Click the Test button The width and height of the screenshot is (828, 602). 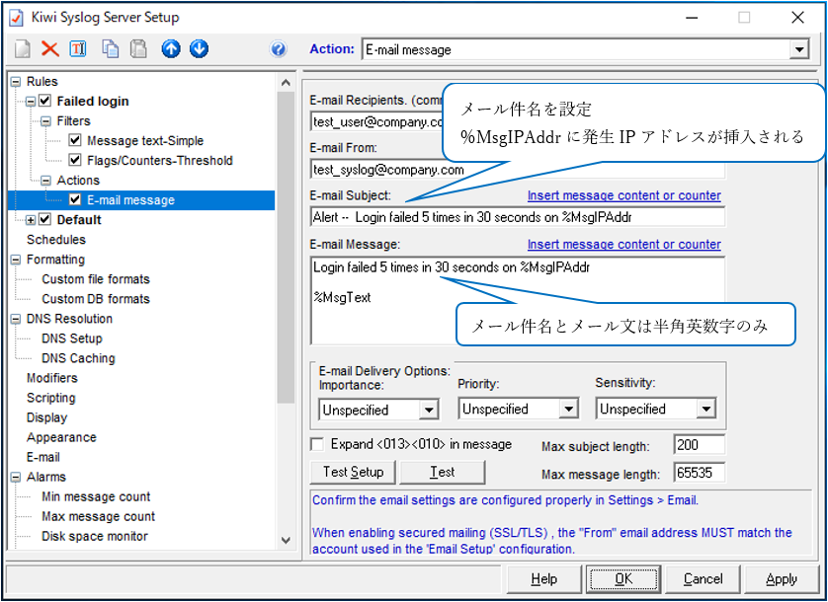point(443,472)
